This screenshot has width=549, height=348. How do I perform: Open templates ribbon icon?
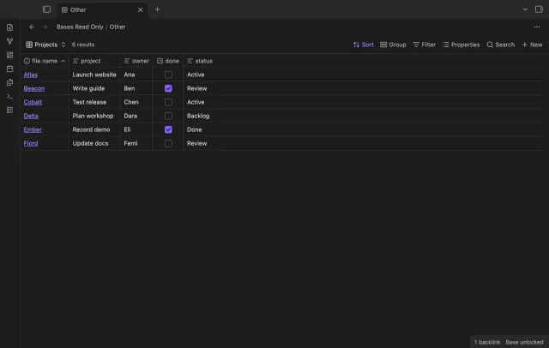[9, 82]
